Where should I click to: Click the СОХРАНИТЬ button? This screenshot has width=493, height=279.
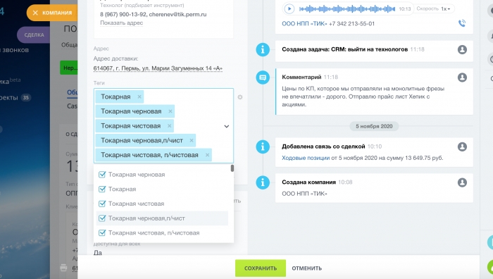261,268
